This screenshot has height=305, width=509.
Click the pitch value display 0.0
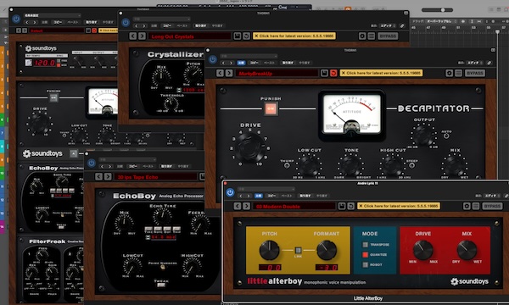click(x=270, y=268)
